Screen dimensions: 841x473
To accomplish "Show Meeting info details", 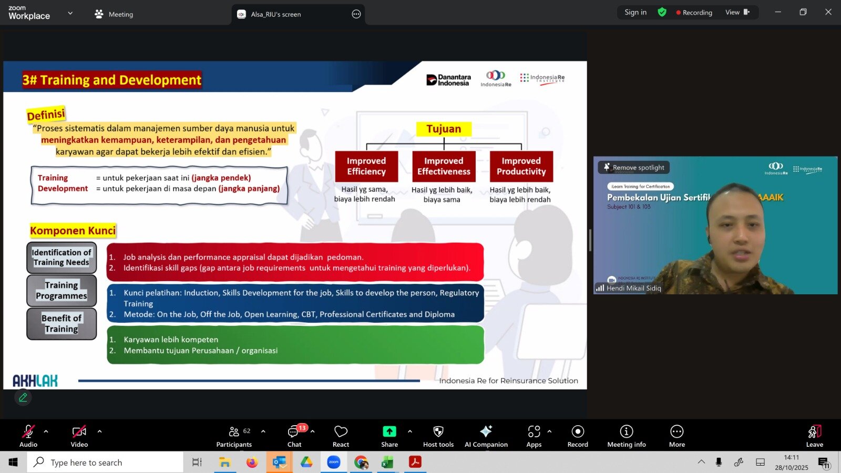I will [x=626, y=436].
